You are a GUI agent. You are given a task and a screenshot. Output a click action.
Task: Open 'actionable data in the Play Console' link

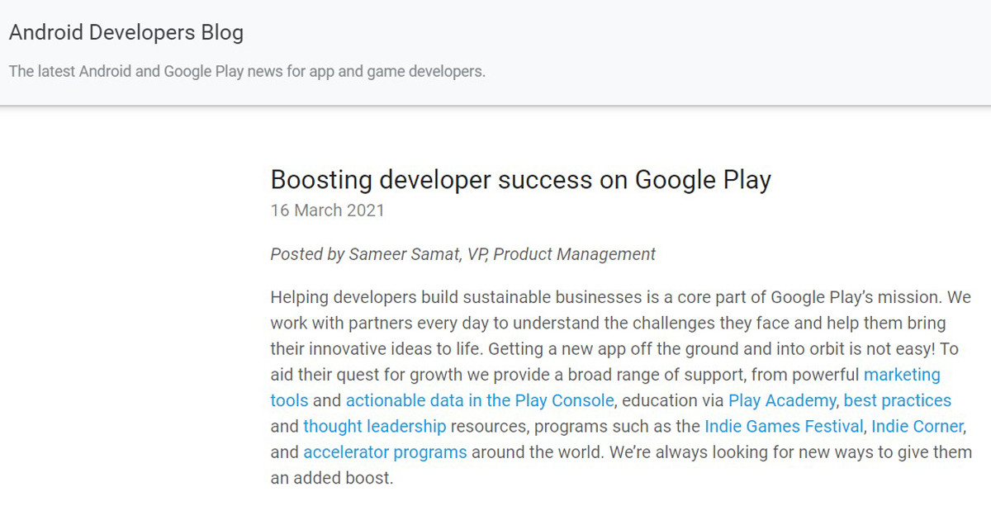(x=480, y=401)
